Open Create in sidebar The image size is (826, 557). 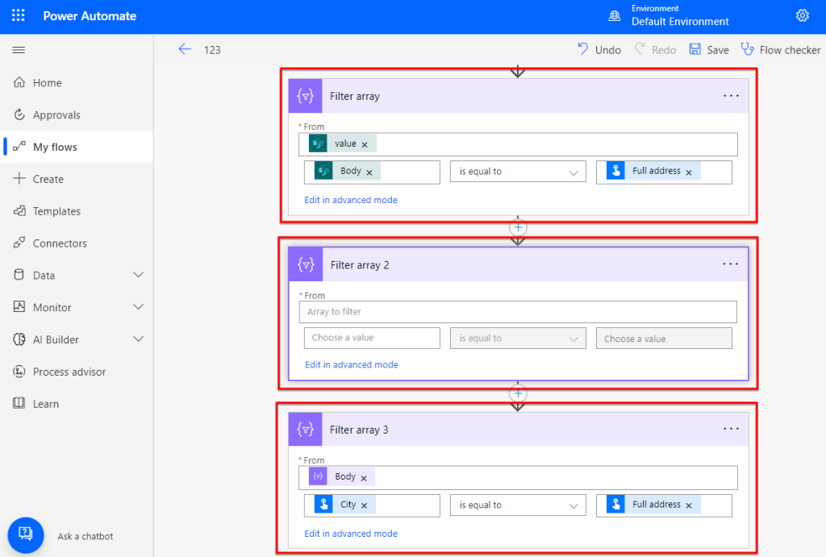coord(77,179)
